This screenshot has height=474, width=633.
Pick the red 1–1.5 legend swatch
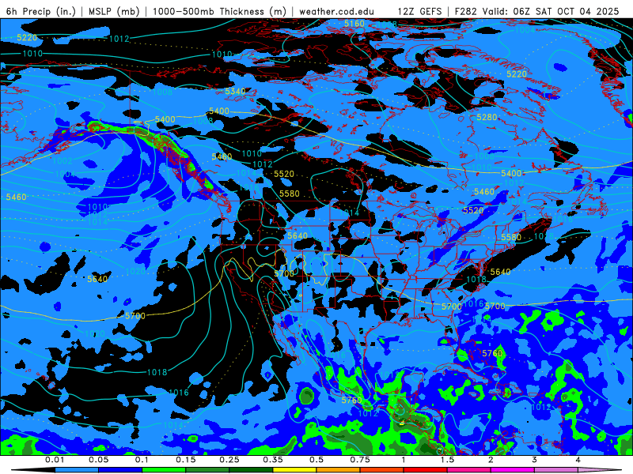[x=426, y=470]
